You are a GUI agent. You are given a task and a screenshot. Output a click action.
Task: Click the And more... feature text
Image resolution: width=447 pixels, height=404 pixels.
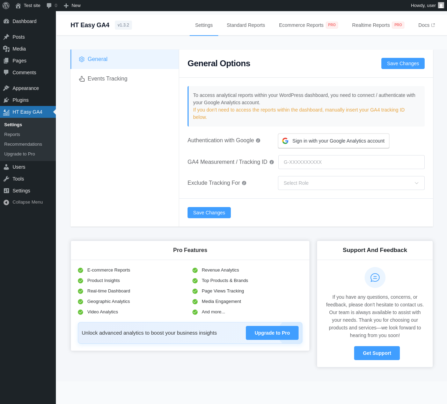(213, 312)
